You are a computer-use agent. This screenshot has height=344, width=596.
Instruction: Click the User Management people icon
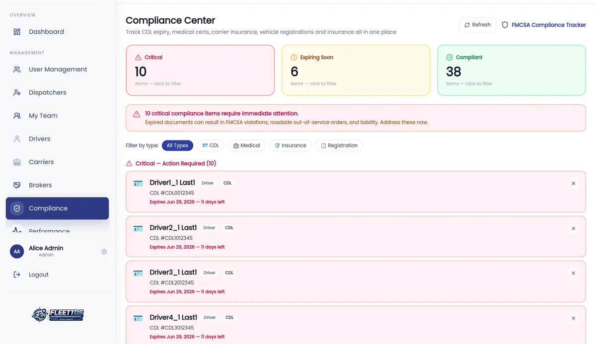point(17,69)
